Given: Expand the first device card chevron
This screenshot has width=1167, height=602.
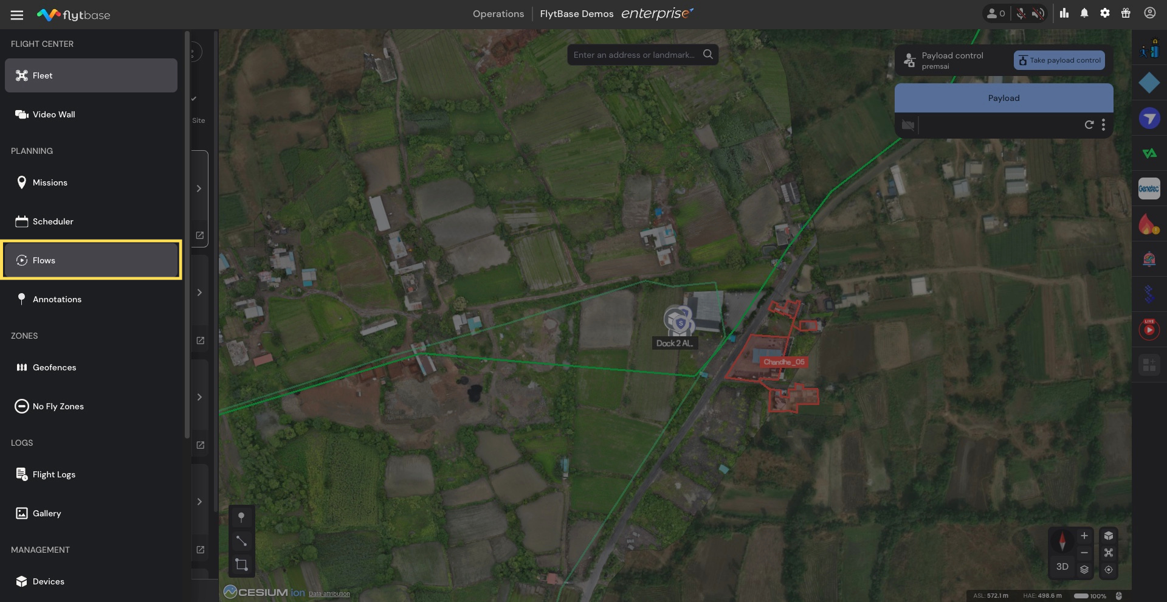Looking at the screenshot, I should click(x=199, y=189).
